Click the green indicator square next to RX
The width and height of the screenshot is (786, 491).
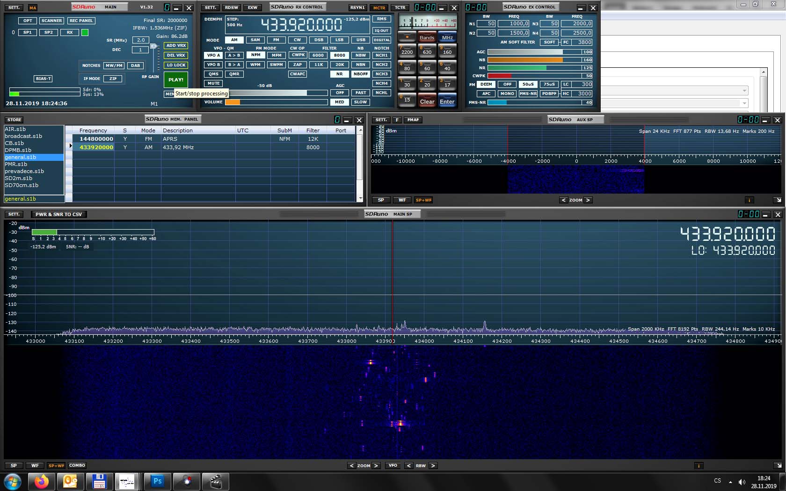[85, 33]
